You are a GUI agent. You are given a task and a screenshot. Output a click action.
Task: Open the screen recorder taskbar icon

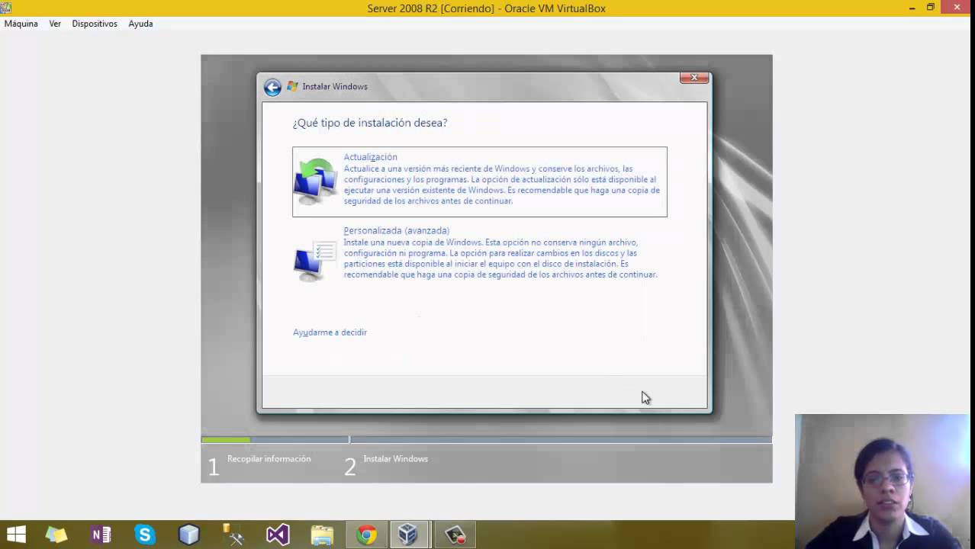click(x=455, y=535)
